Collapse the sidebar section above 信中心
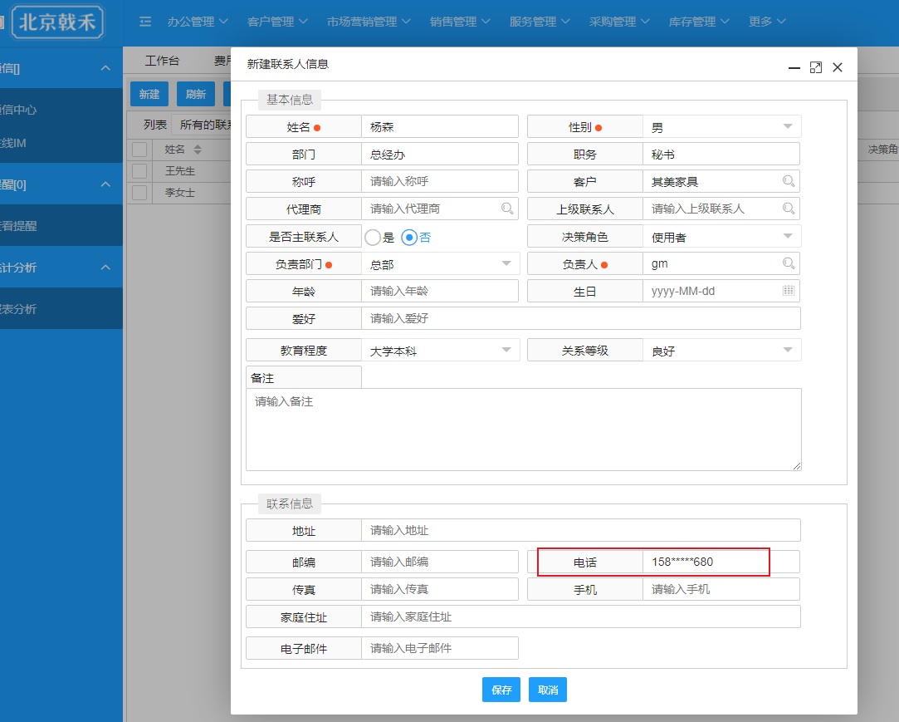 click(105, 68)
